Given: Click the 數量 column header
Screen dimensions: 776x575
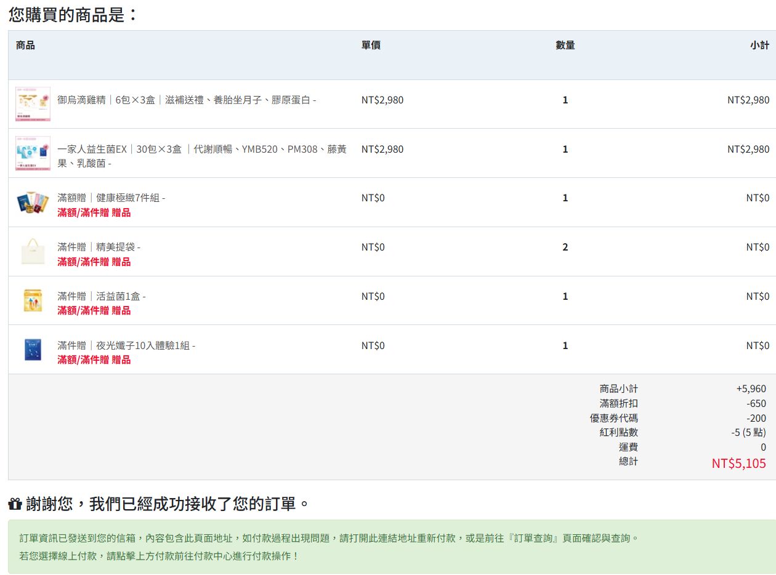Looking at the screenshot, I should 565,45.
